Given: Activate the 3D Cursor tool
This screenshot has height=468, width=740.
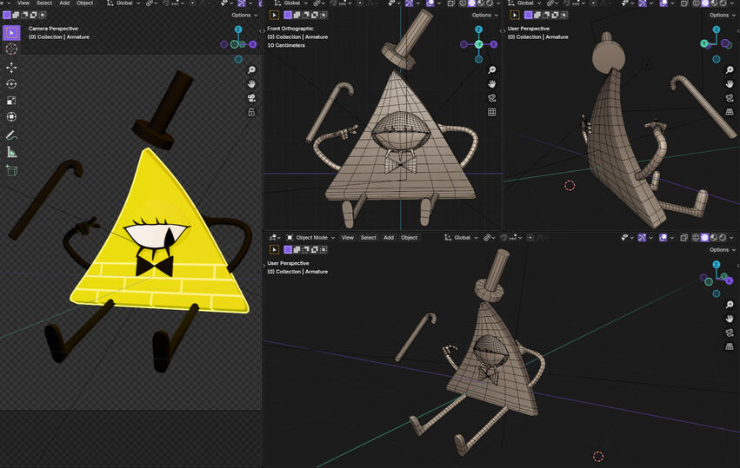Looking at the screenshot, I should 11,49.
